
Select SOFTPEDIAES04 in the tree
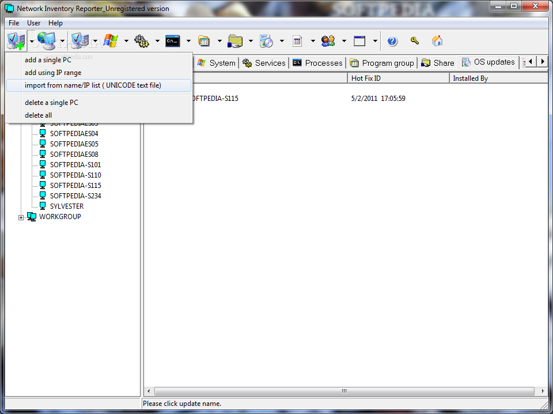74,134
